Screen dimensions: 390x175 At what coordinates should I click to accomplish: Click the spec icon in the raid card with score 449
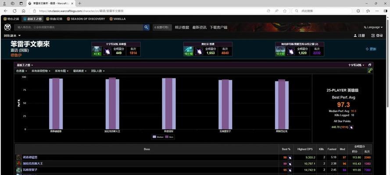107,51
